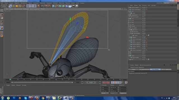This screenshot has width=179, height=100.
Task: Open the Текстура menu in Material Manager
Action: [x=24, y=85]
